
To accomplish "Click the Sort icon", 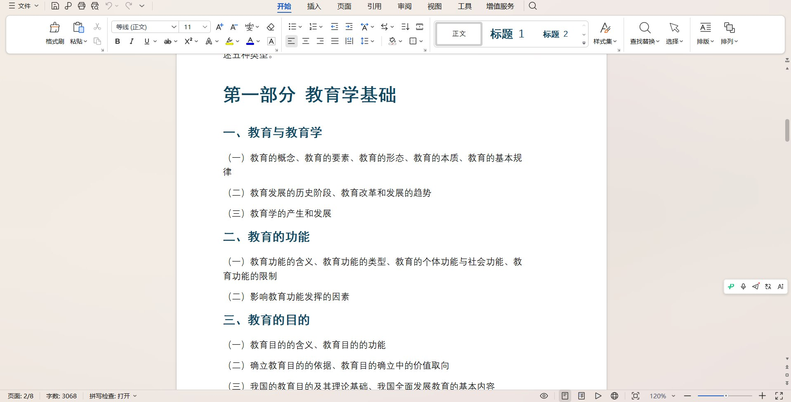I will (405, 27).
